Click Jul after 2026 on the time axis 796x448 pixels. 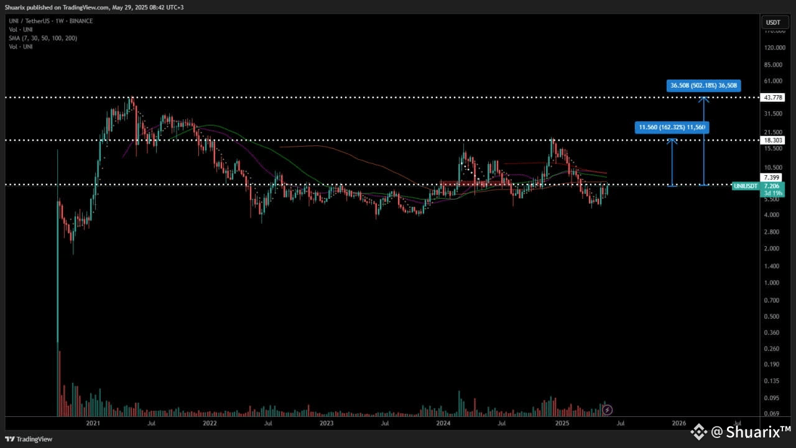point(737,424)
